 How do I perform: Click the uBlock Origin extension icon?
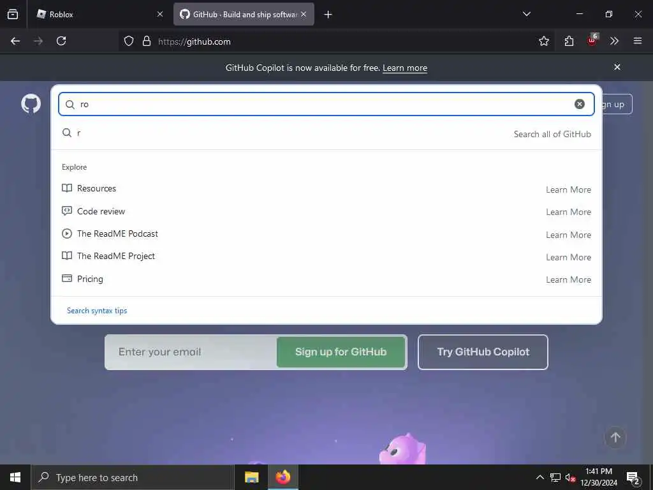pos(592,40)
